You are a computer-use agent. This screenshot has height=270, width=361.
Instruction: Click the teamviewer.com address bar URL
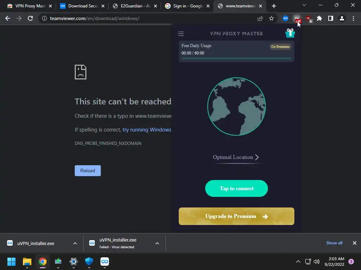tap(94, 18)
